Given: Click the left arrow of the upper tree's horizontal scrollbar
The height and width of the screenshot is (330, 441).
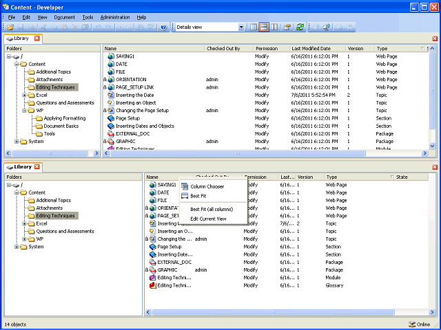Looking at the screenshot, I should 8,153.
